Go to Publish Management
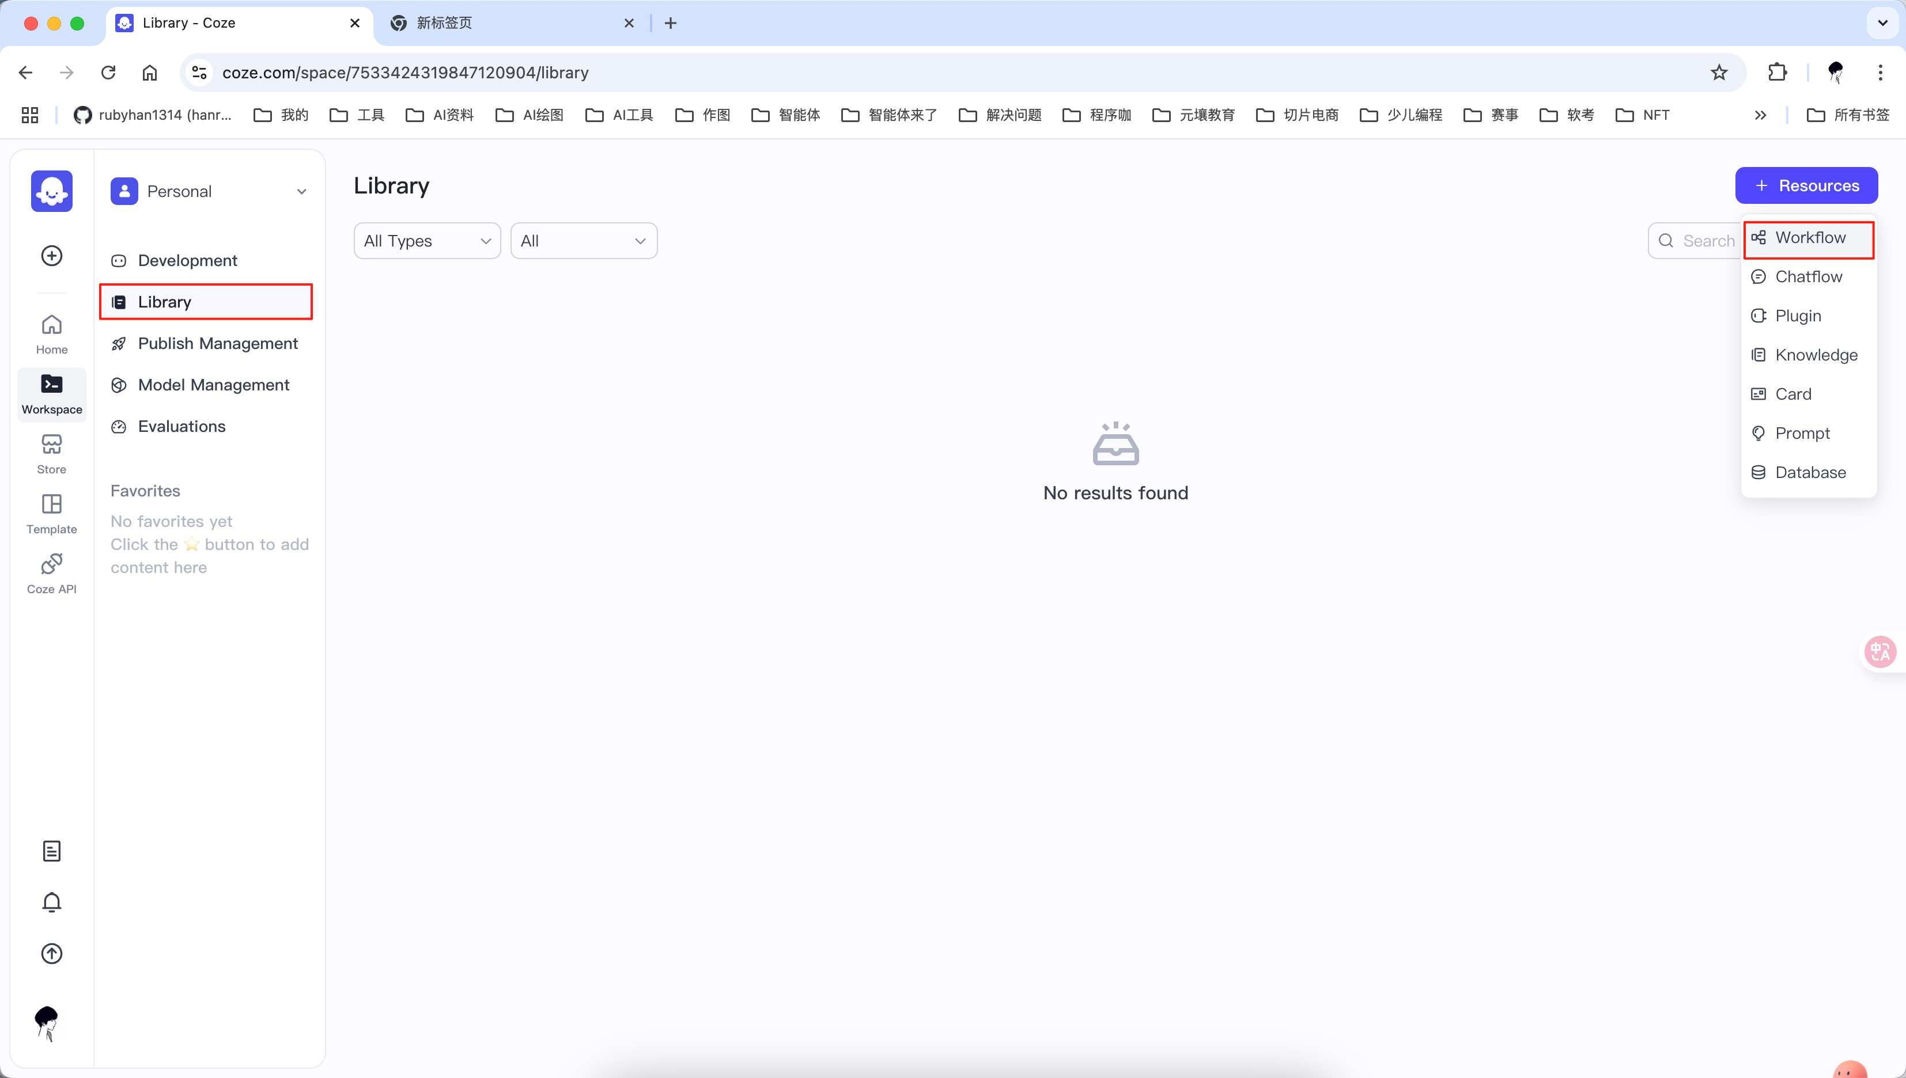This screenshot has width=1906, height=1078. 217,344
